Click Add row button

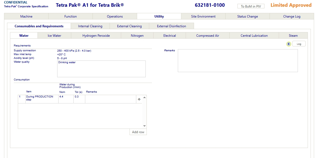point(138,132)
